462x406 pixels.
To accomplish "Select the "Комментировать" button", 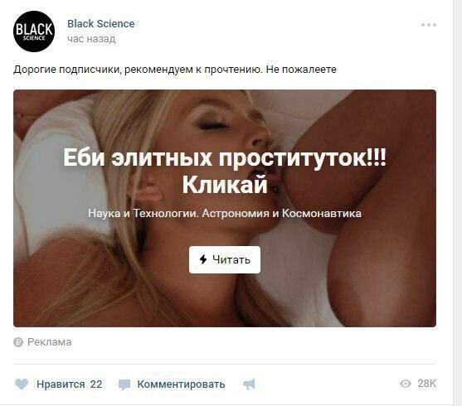I will pyautogui.click(x=181, y=384).
